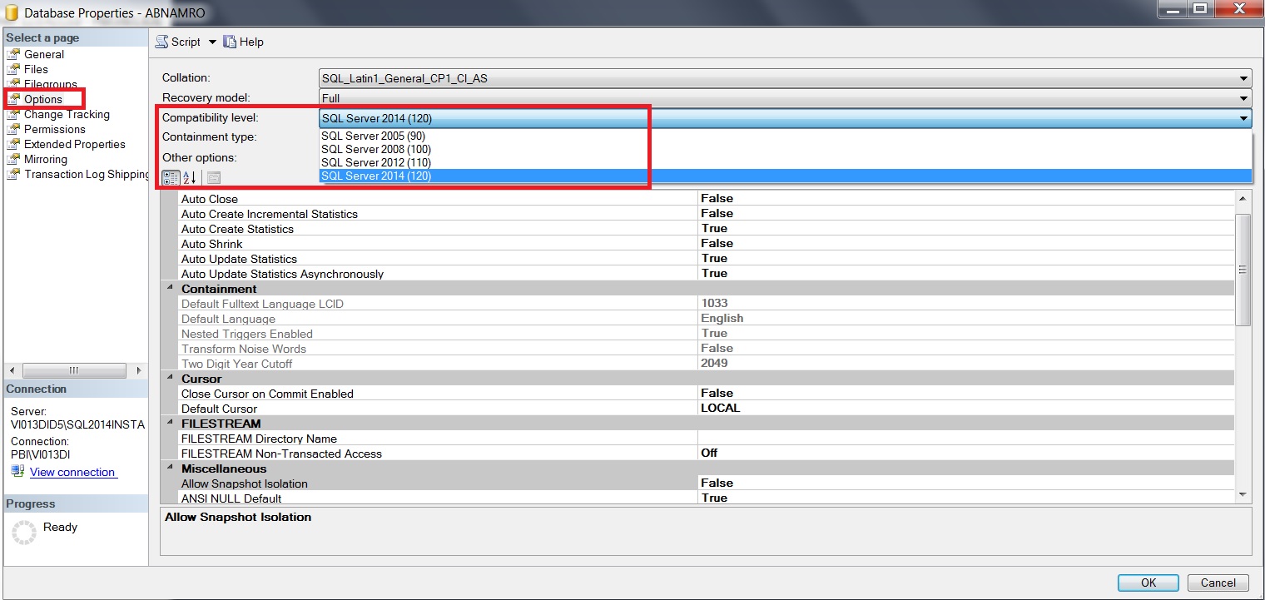Switch options grid to Categorized view
The width and height of the screenshot is (1265, 600).
click(x=171, y=177)
